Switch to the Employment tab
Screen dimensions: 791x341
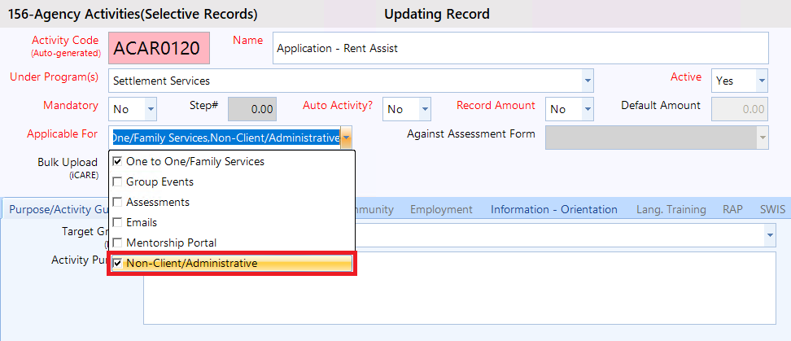[x=441, y=209]
